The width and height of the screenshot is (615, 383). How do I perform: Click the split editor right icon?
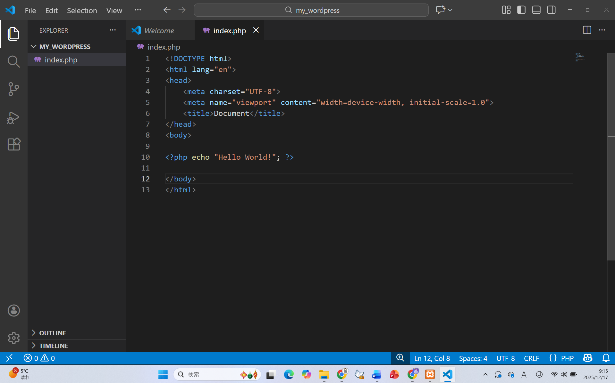pos(587,30)
